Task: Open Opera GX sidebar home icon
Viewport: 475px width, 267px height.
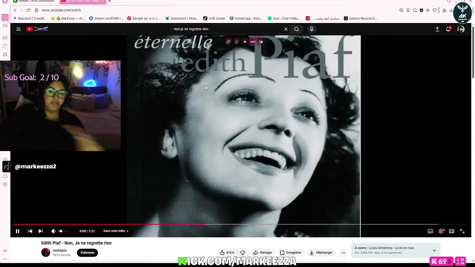Action: coord(5,17)
